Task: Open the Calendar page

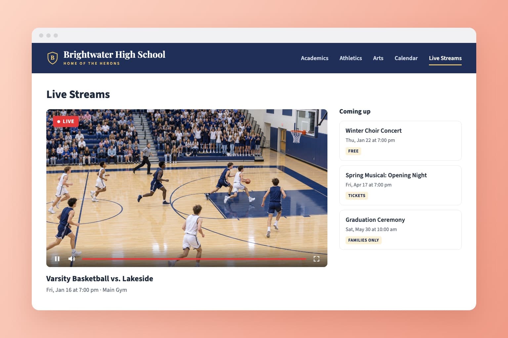Action: (x=406, y=58)
